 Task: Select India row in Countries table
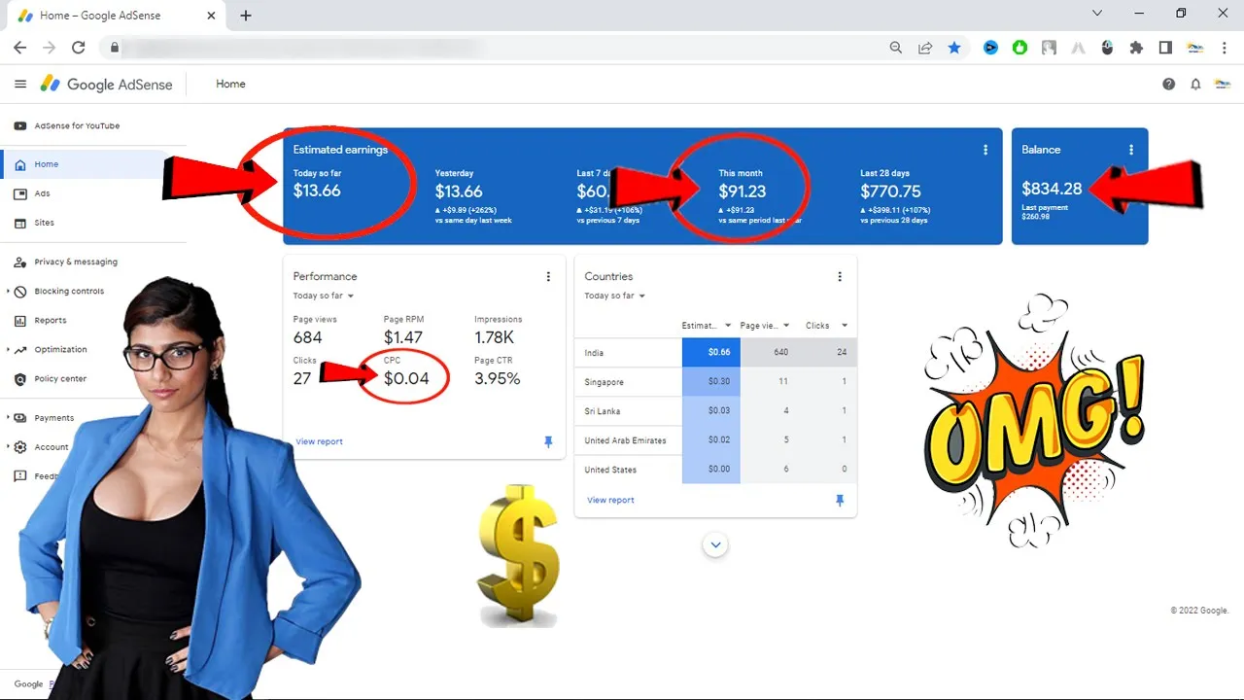coord(716,353)
